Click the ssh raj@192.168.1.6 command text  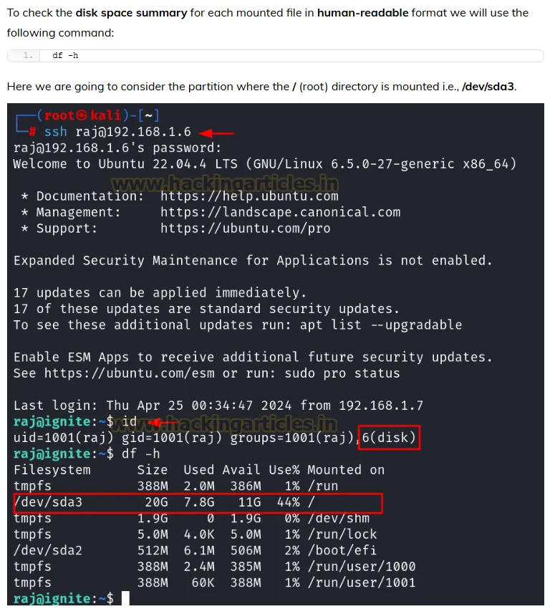(117, 133)
